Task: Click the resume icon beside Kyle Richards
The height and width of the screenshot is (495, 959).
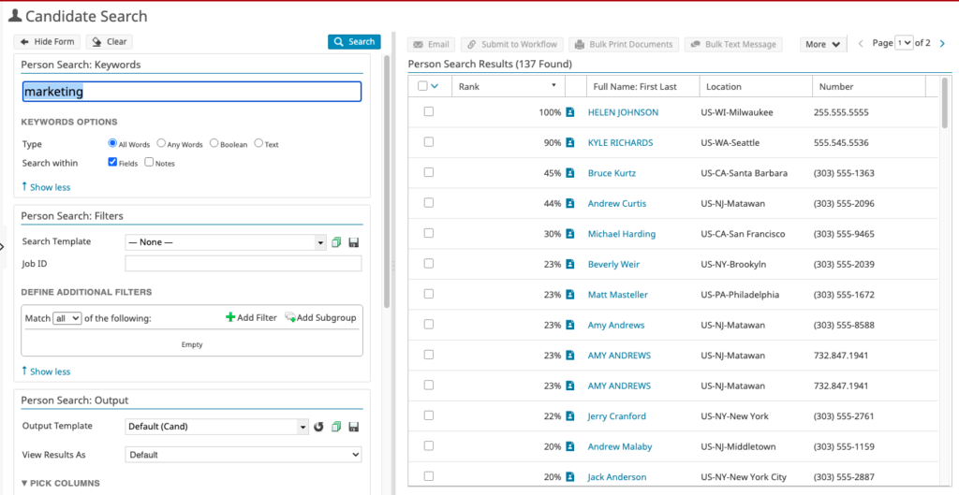Action: click(x=569, y=143)
